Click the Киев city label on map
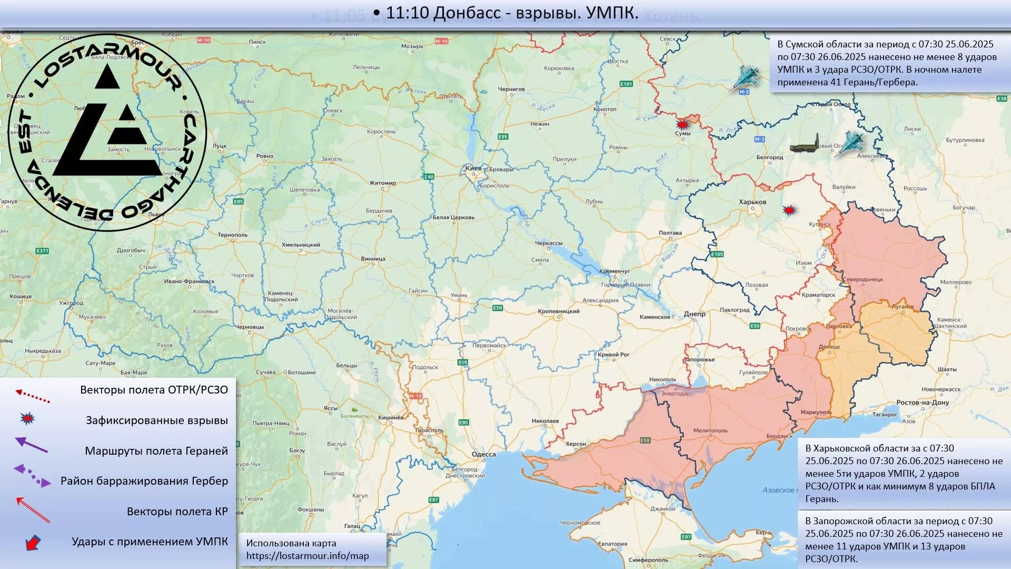The width and height of the screenshot is (1011, 569). pos(473,168)
